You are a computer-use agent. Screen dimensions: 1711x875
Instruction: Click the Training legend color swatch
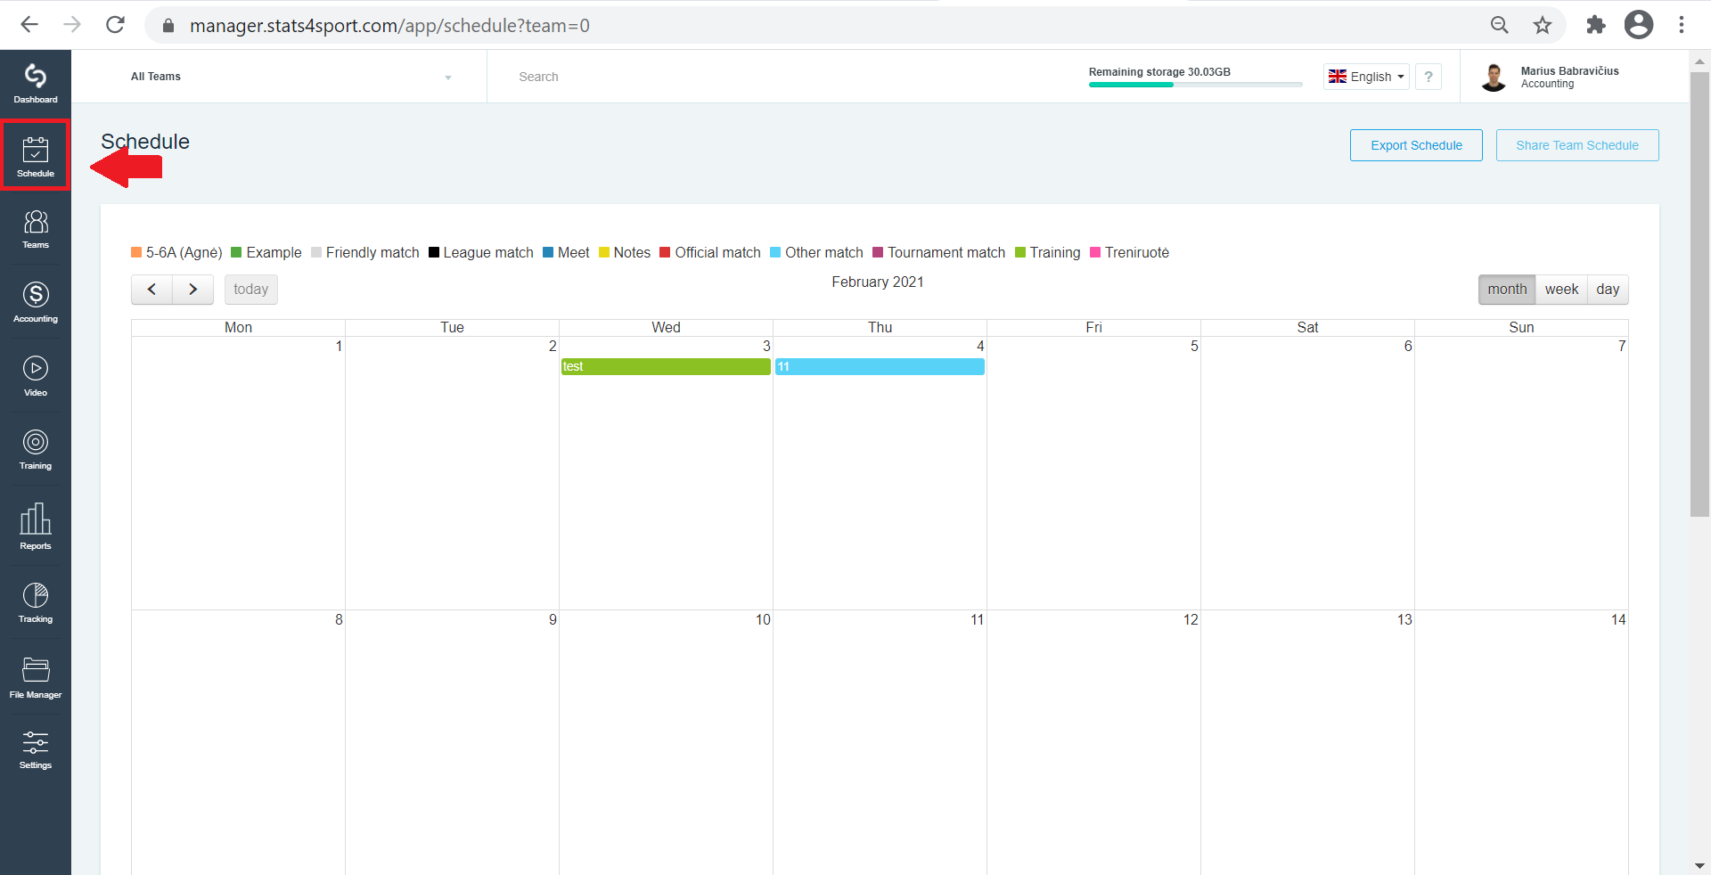1020,253
